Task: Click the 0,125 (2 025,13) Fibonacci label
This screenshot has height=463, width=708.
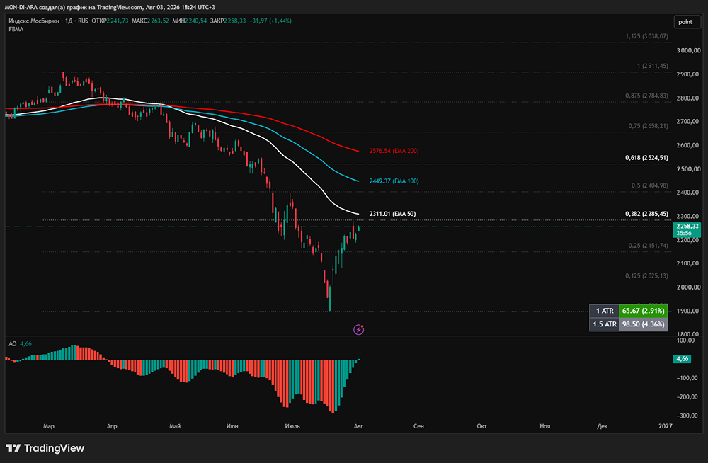Action: click(646, 276)
